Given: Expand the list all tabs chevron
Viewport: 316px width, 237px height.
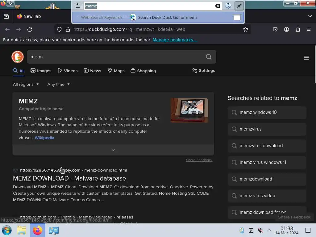Looking at the screenshot, I should (310, 16).
